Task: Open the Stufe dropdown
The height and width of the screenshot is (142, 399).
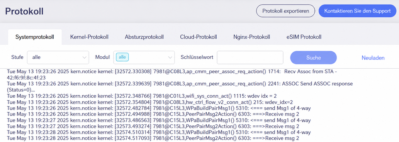Action: click(58, 57)
